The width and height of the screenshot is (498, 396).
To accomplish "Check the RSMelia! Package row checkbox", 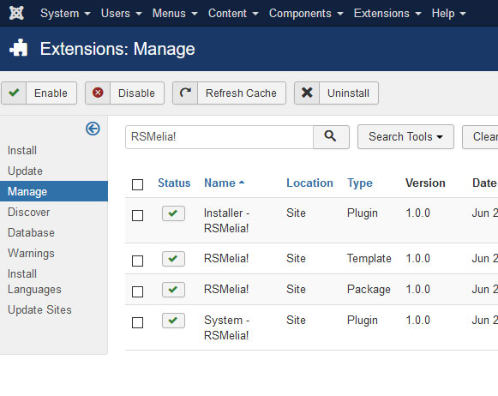I will coord(137,291).
